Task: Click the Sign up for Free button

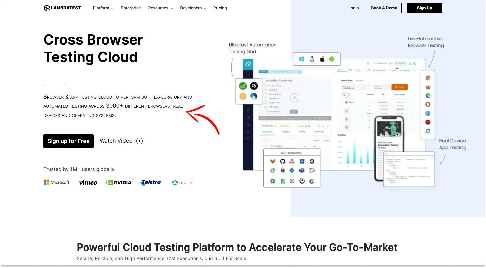Action: (68, 141)
